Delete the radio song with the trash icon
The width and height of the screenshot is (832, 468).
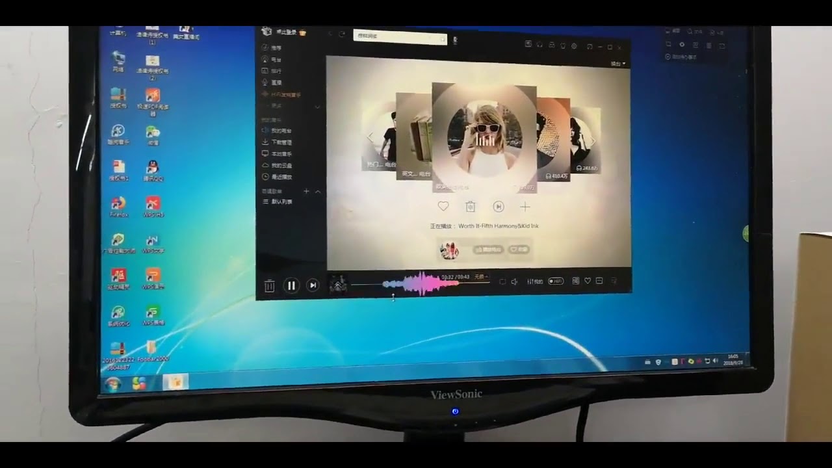tap(471, 206)
